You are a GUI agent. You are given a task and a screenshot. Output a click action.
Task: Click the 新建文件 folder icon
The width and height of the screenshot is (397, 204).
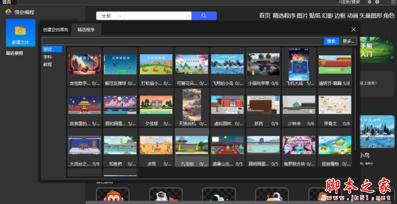20,31
